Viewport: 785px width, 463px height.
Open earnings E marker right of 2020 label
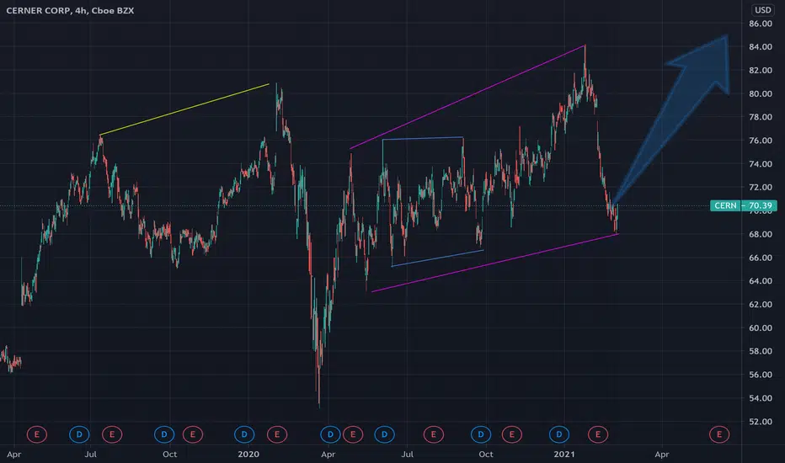(x=277, y=434)
